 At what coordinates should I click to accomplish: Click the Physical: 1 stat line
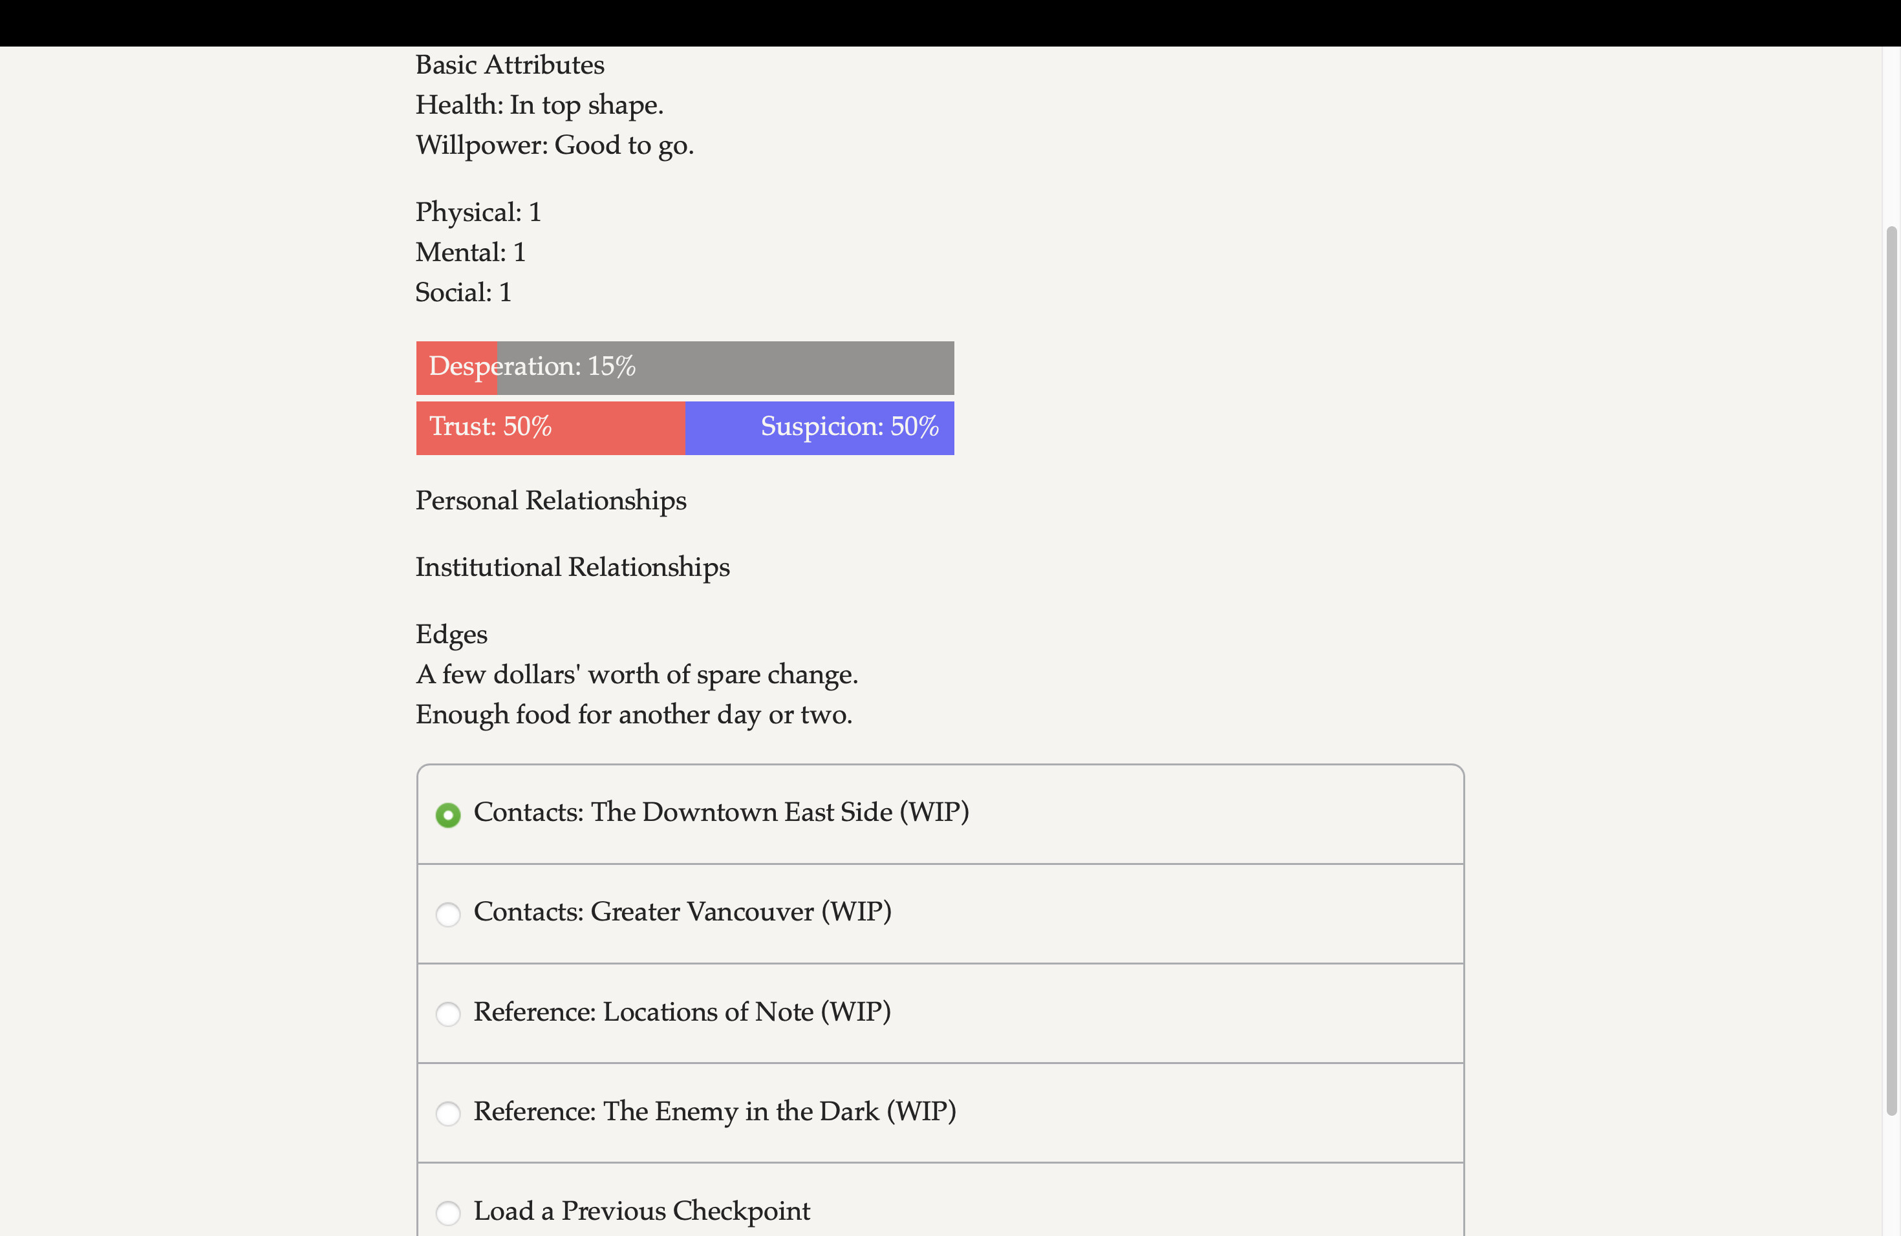478,211
